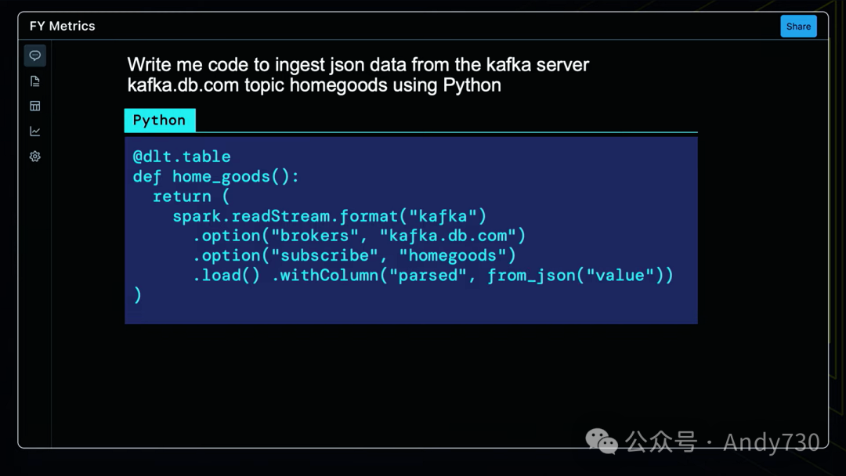Click the subscribe option code line
This screenshot has height=476, width=846.
(355, 255)
